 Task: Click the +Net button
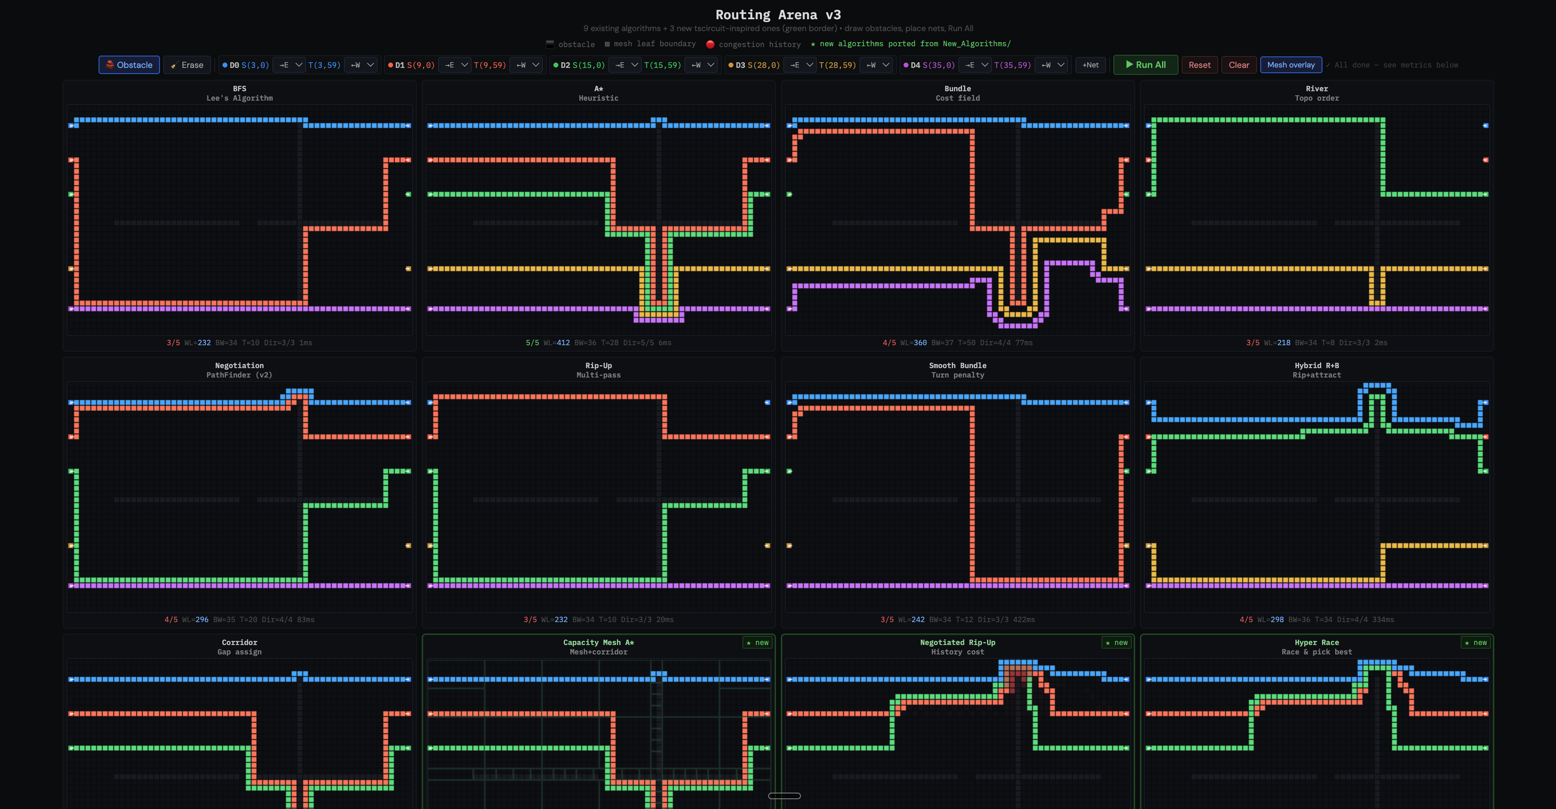tap(1090, 65)
